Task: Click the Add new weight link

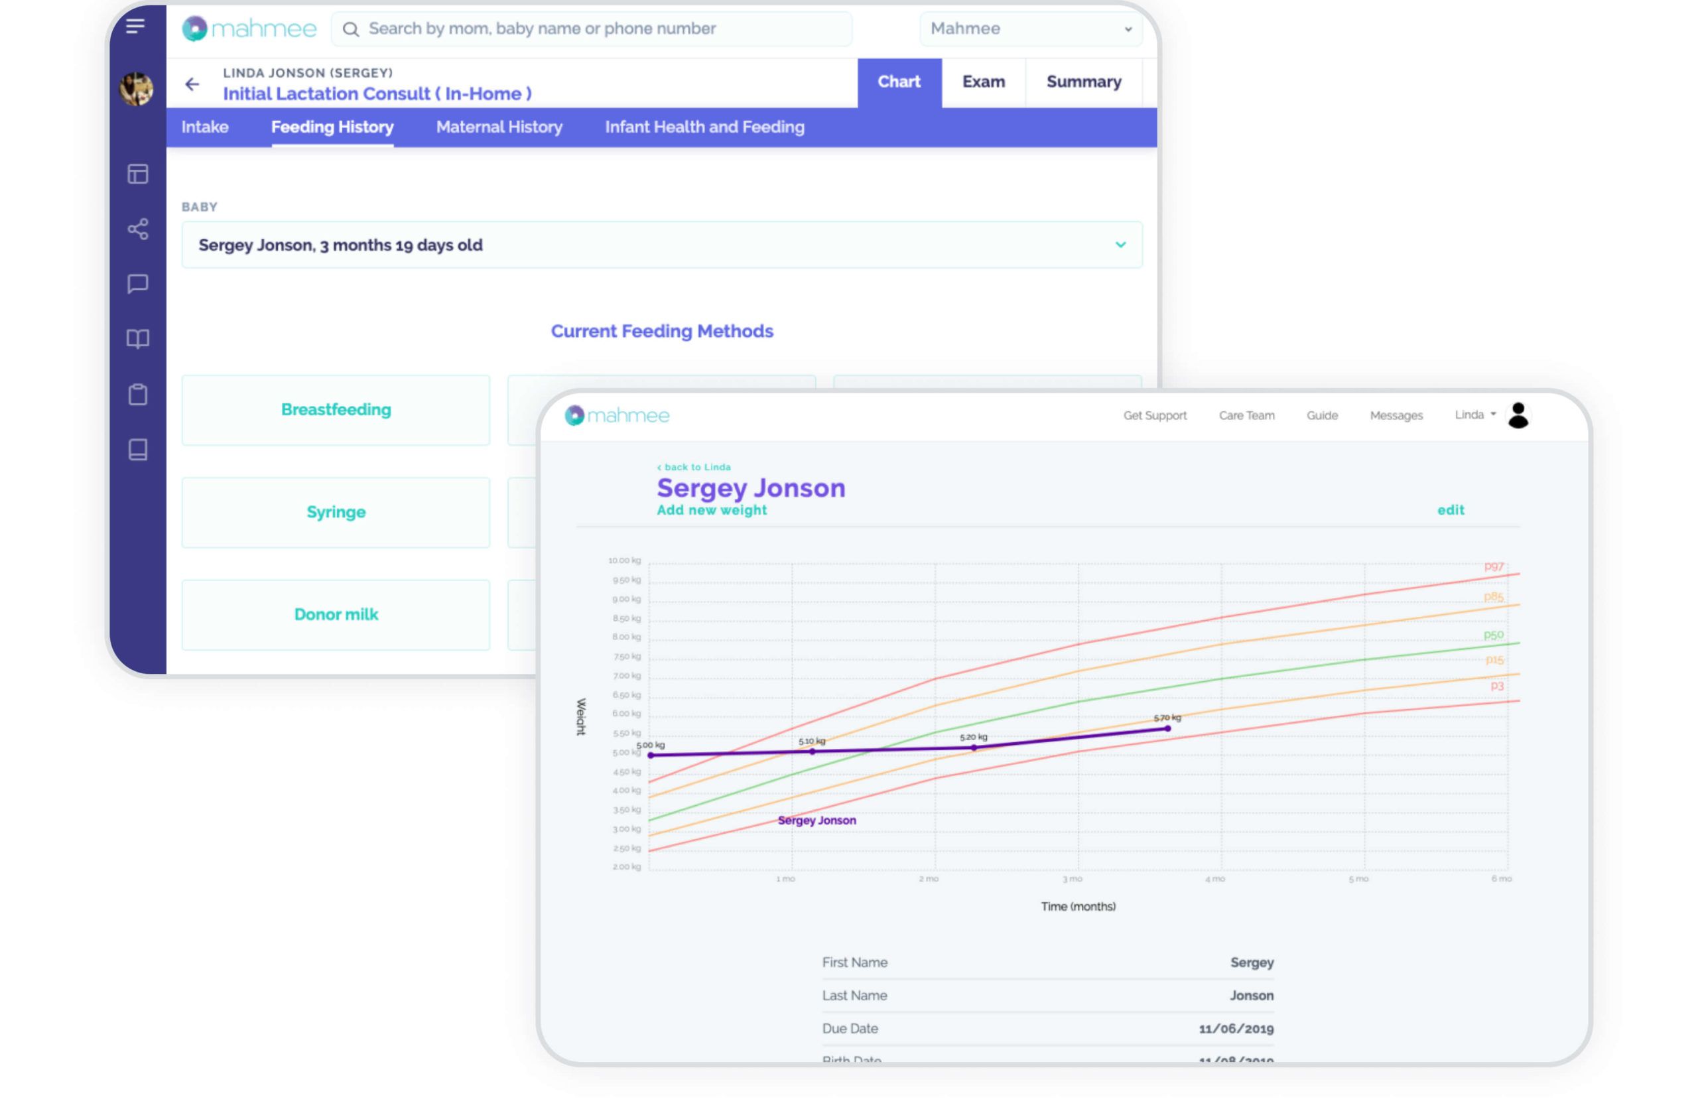Action: pyautogui.click(x=712, y=510)
